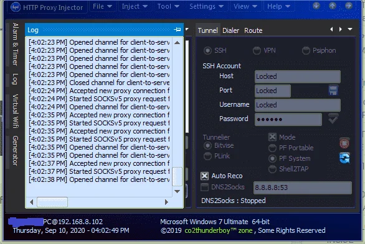Open the Tool menu dropdown
Screen dimensions: 365x244
point(168,6)
